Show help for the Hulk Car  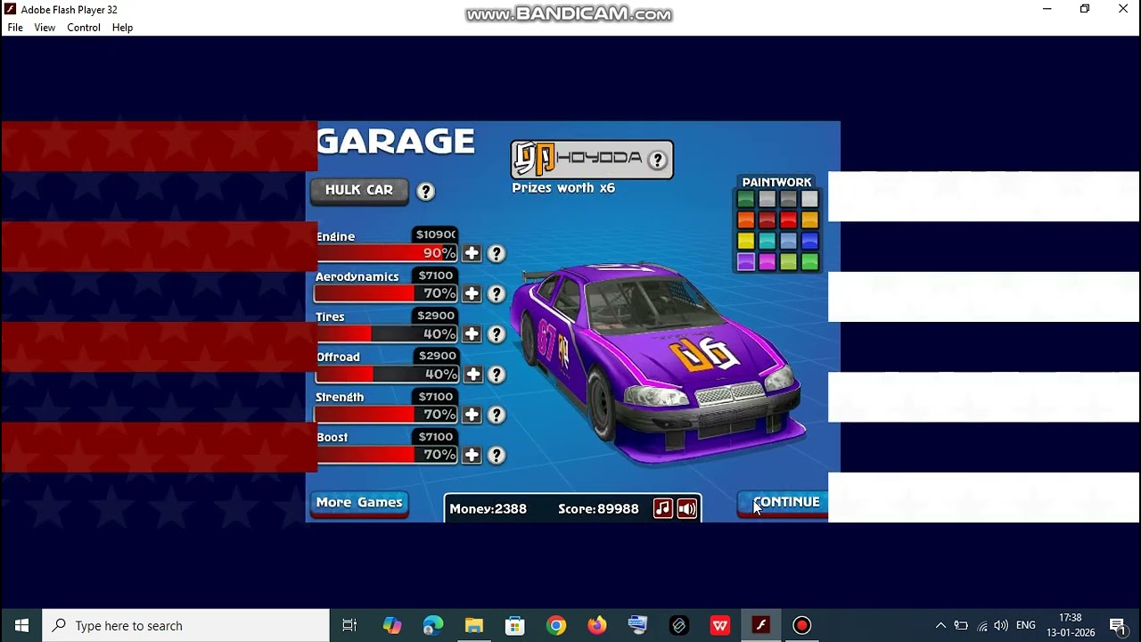[x=425, y=191]
